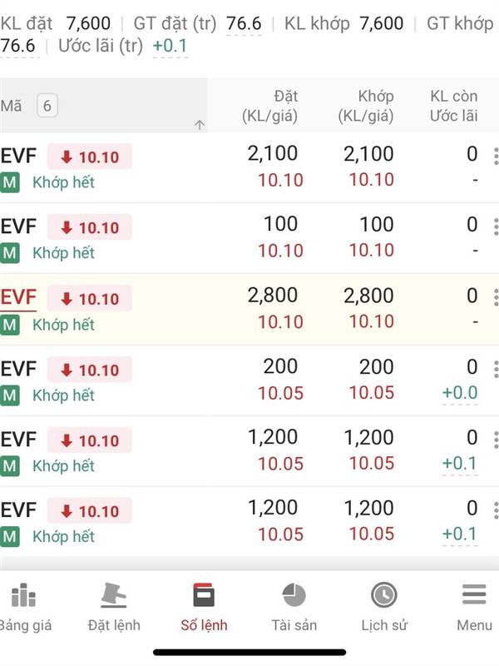499x666 pixels.
Task: Click the KL còn Ước lãi column header
Action: tap(453, 106)
